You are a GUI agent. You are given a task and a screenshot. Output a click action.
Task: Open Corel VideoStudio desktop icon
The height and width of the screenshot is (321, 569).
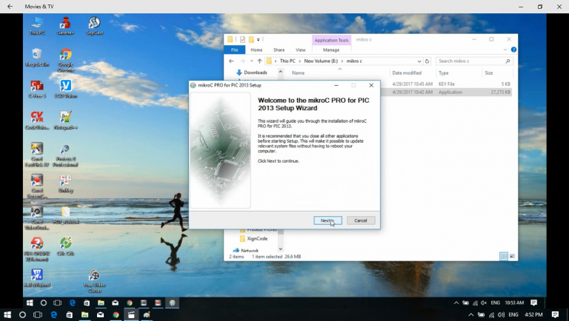pyautogui.click(x=37, y=218)
